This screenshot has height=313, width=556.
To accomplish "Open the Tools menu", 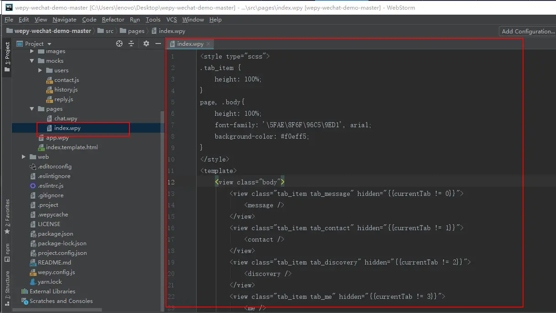I will coord(153,19).
